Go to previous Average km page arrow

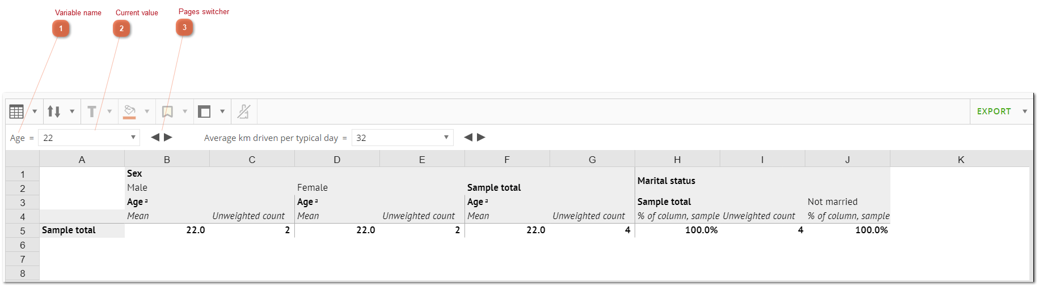pyautogui.click(x=468, y=137)
